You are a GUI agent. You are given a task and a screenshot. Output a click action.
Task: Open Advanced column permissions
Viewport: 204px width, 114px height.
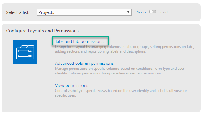(x=84, y=63)
